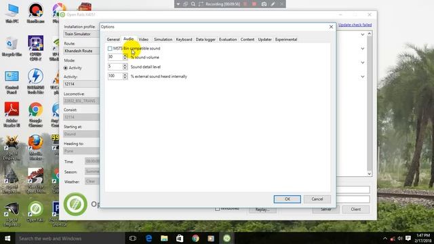Select the pencil draw tool in the recorder bar
This screenshot has width=434, height=244.
coord(273,4)
